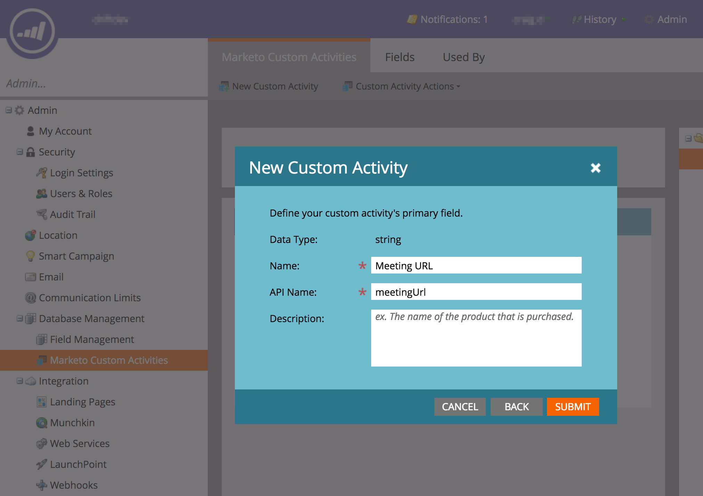The width and height of the screenshot is (703, 496).
Task: Click the Location globe icon
Action: point(31,235)
